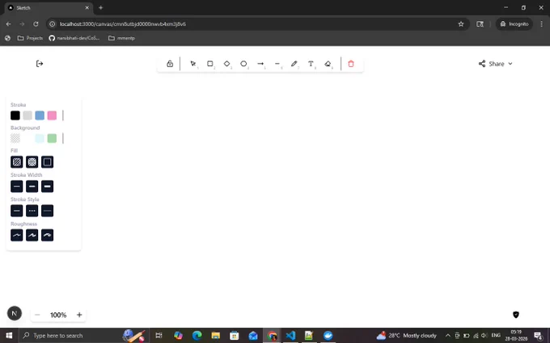Screen dimensions: 550x343
Task: Set medium roughness option
Action: pyautogui.click(x=32, y=235)
